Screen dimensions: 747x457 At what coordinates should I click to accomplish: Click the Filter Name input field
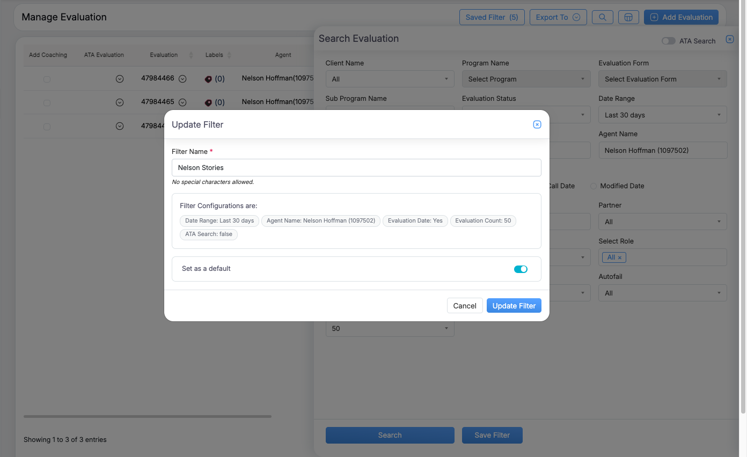coord(356,168)
